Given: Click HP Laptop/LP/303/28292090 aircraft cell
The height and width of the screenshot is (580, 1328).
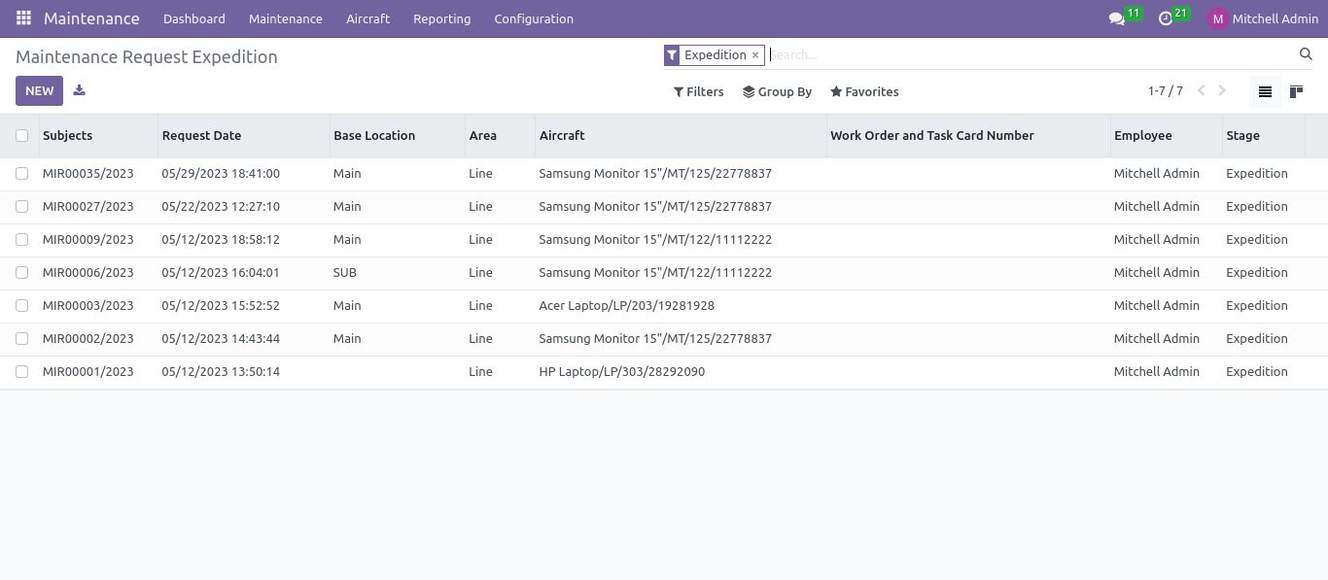Looking at the screenshot, I should point(621,371).
